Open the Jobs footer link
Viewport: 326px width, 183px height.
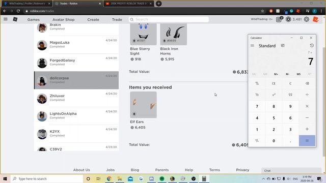[110, 170]
